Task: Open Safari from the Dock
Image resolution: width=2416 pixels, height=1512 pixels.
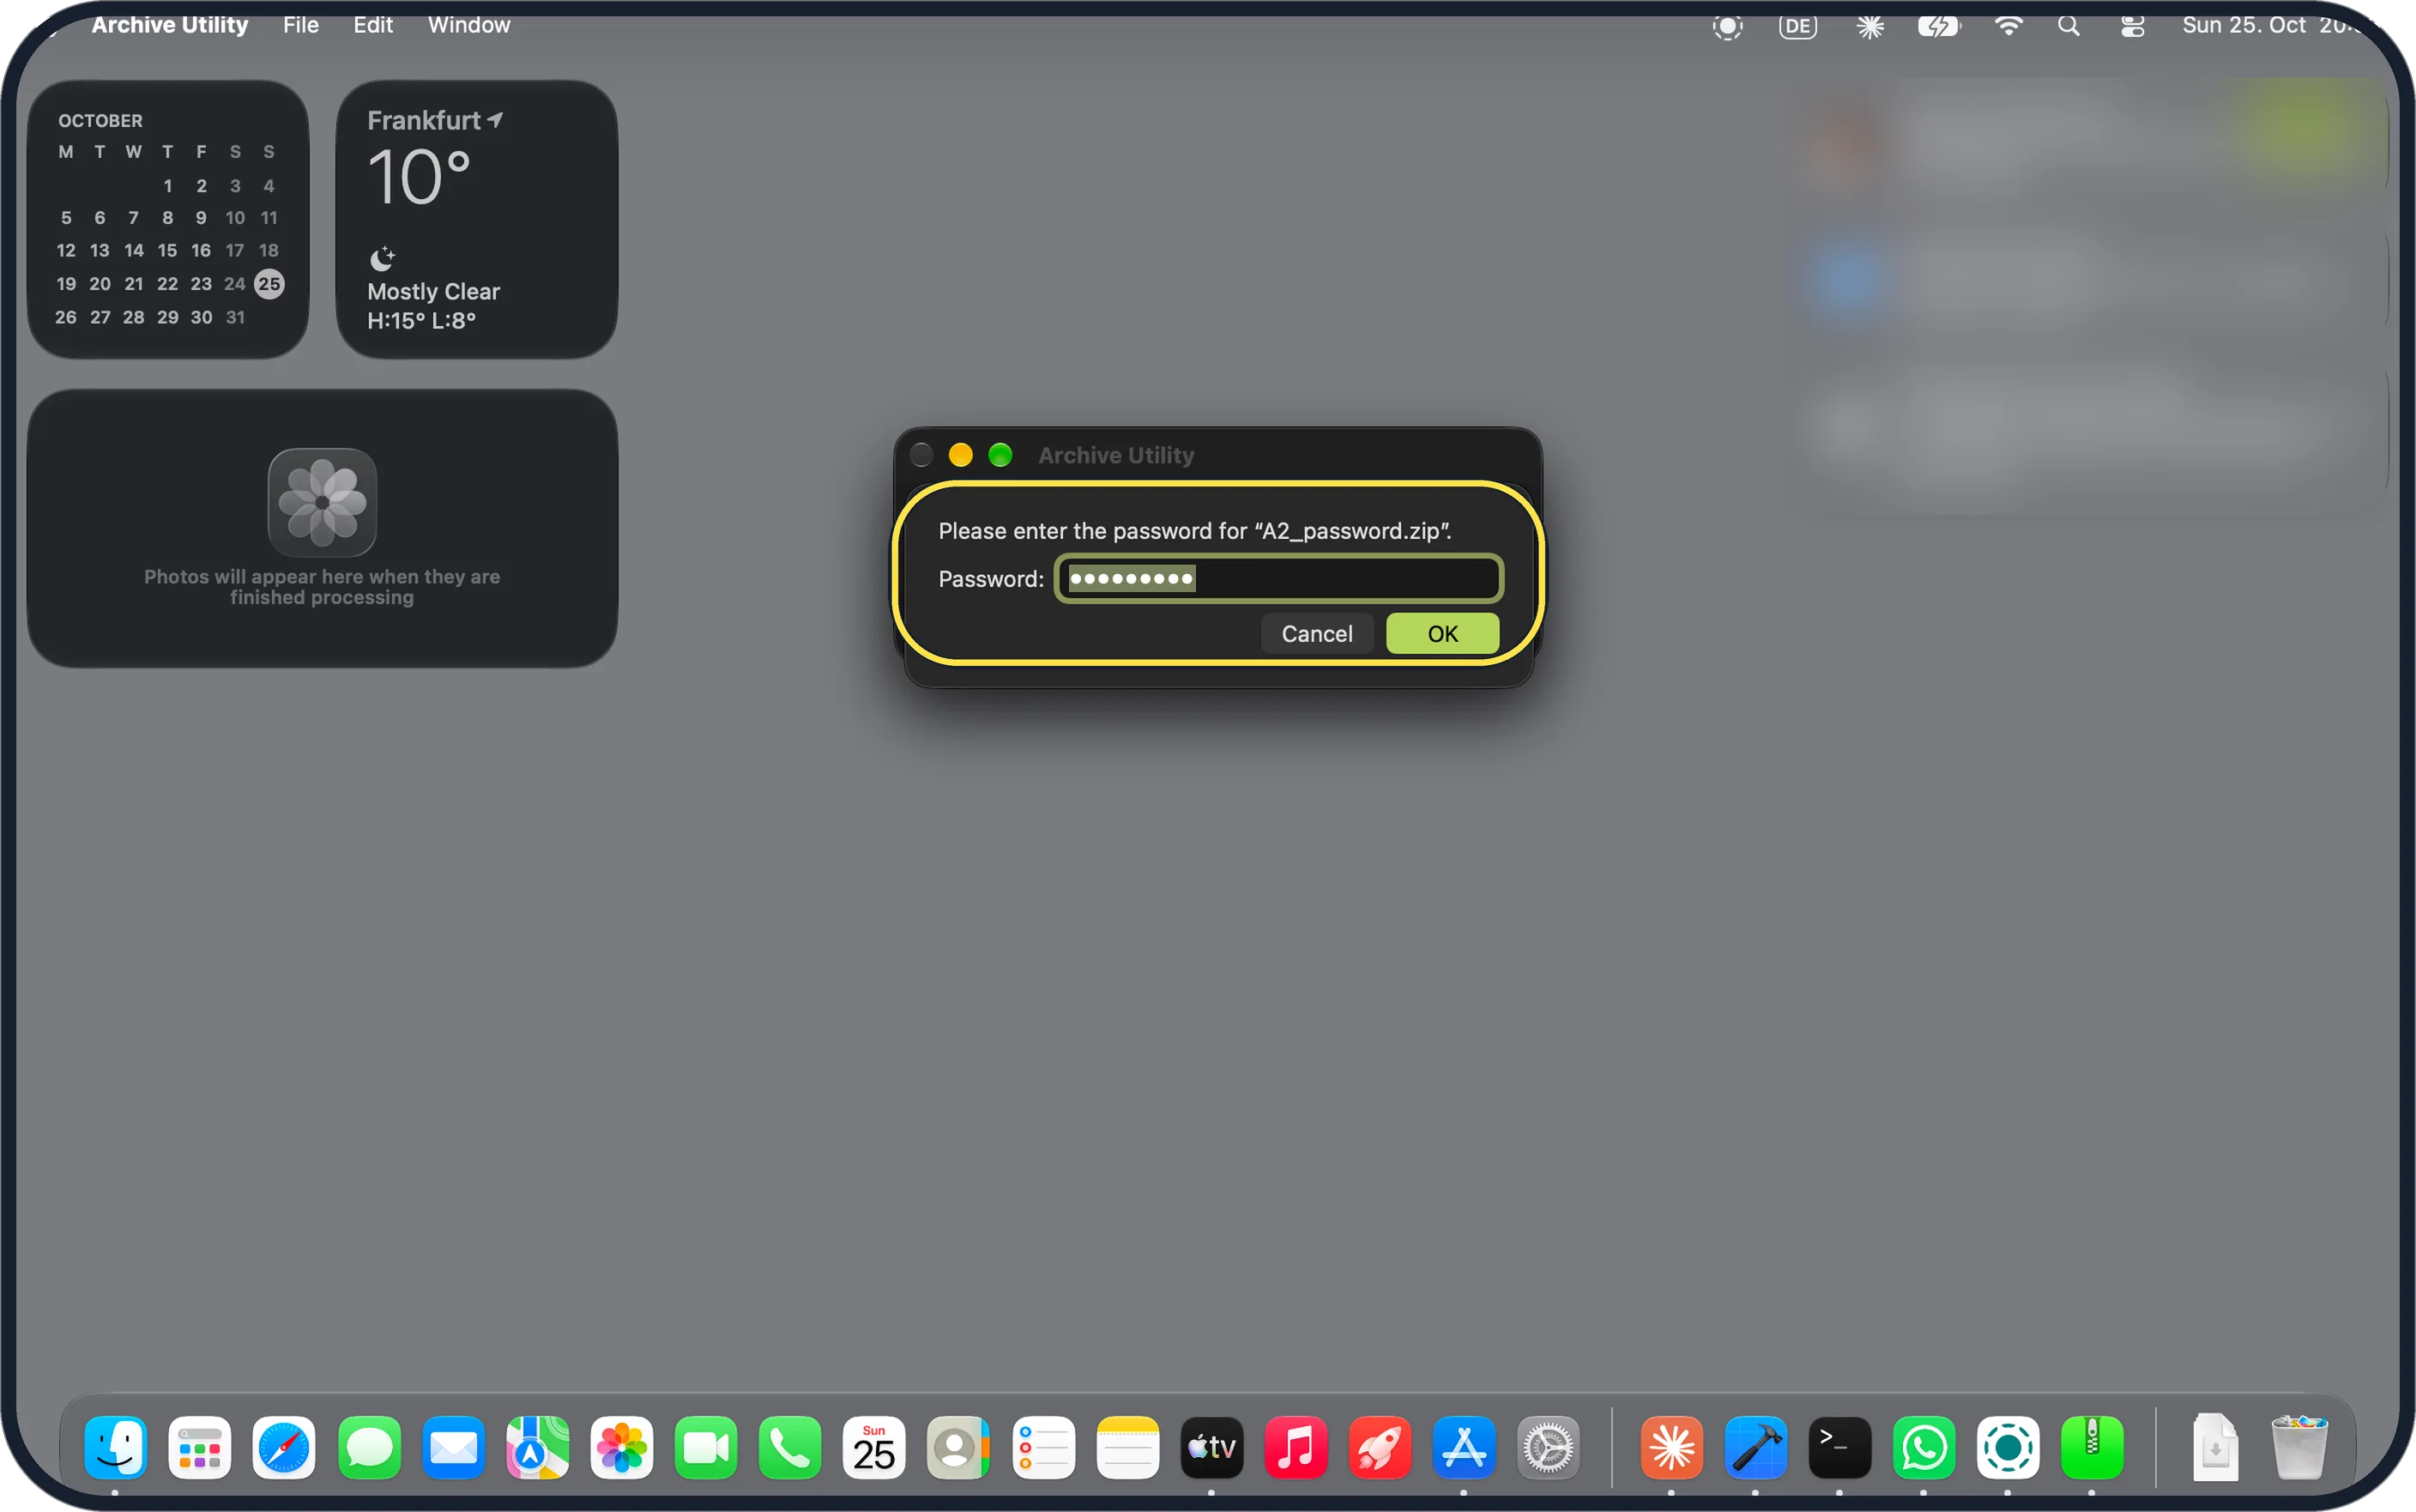Action: (x=284, y=1447)
